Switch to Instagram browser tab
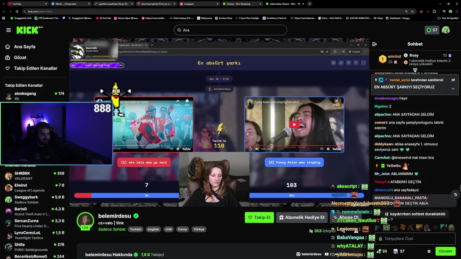 199,4
